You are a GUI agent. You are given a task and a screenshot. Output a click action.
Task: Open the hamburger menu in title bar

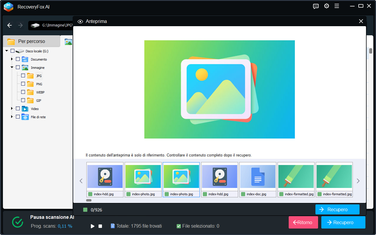[x=337, y=6]
